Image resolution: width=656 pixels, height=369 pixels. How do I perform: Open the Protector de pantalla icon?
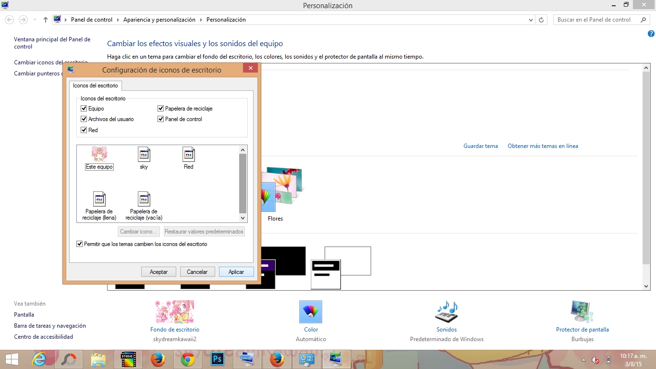coord(582,312)
